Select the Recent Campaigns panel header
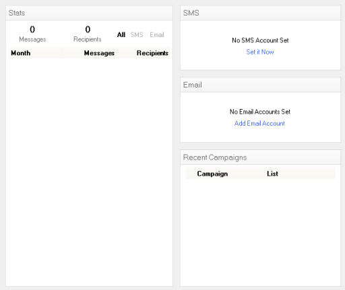This screenshot has height=290, width=345. [x=260, y=157]
